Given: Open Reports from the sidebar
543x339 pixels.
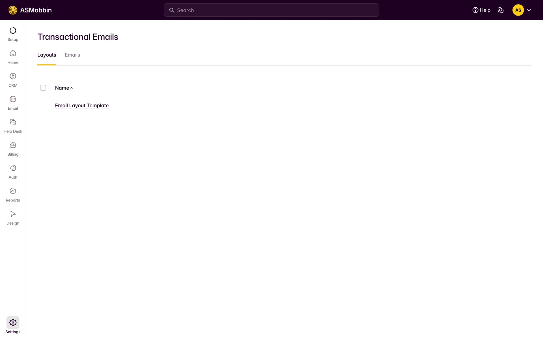Looking at the screenshot, I should [13, 195].
